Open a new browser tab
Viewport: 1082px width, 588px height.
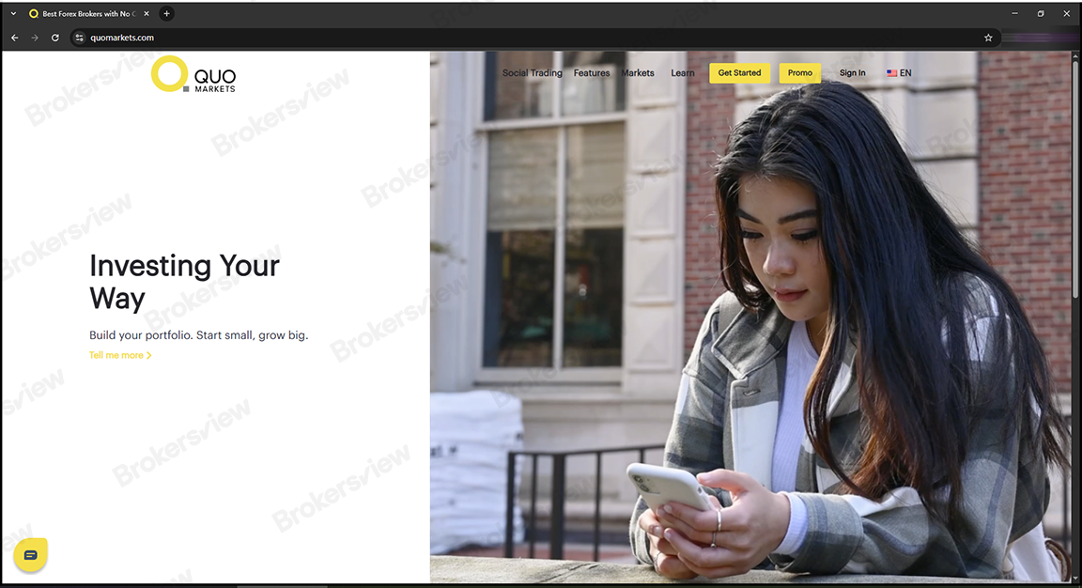167,14
